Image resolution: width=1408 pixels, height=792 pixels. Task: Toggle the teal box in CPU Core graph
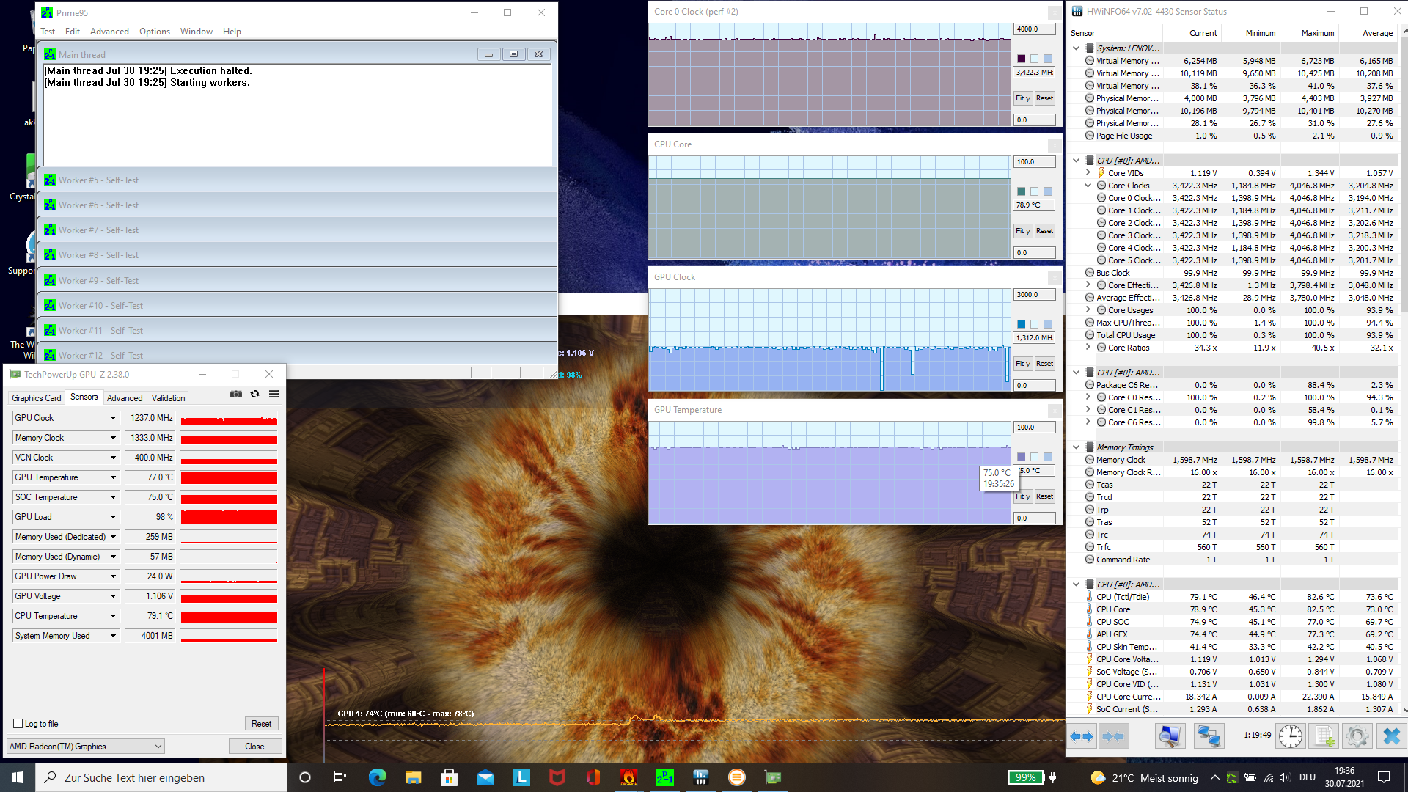[1021, 191]
